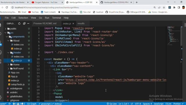Switch to HamburgerMenu GitHub browser tab
The width and height of the screenshot is (186, 105).
point(116,2)
